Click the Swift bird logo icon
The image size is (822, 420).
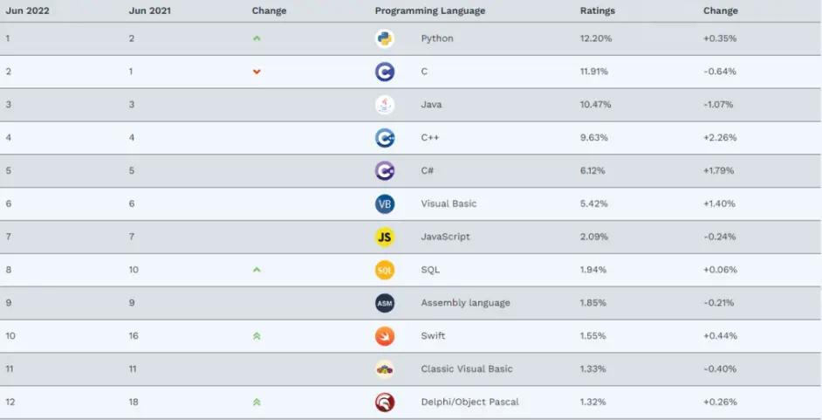385,336
